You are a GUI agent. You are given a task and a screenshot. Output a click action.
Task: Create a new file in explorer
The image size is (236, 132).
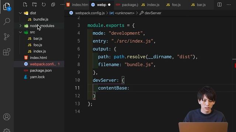(x=25, y=5)
